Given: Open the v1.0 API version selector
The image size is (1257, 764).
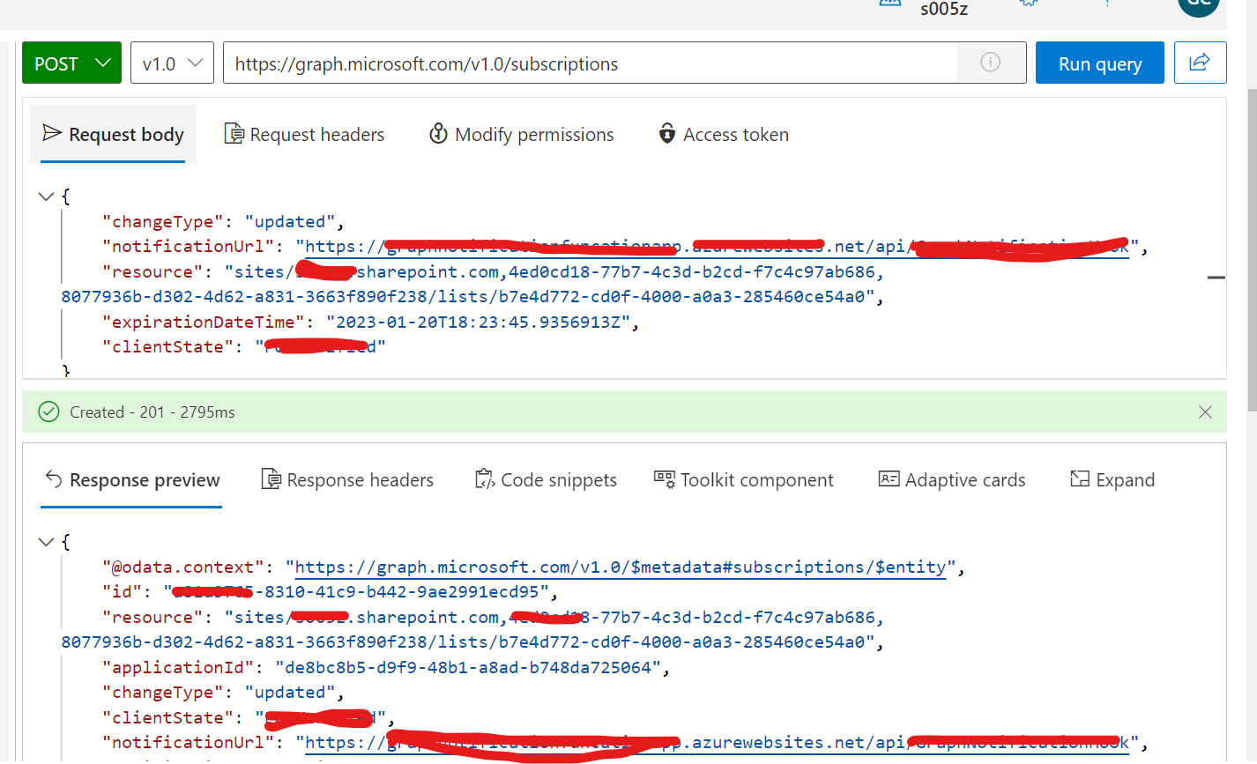Looking at the screenshot, I should tap(172, 63).
